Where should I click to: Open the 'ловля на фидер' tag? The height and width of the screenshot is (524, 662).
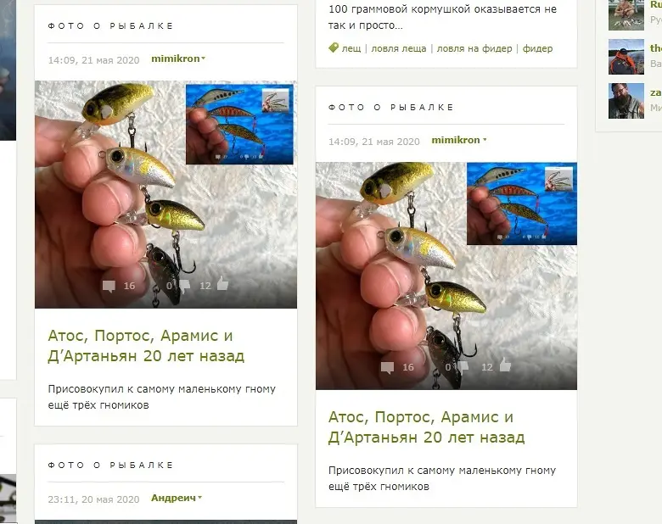(x=474, y=48)
